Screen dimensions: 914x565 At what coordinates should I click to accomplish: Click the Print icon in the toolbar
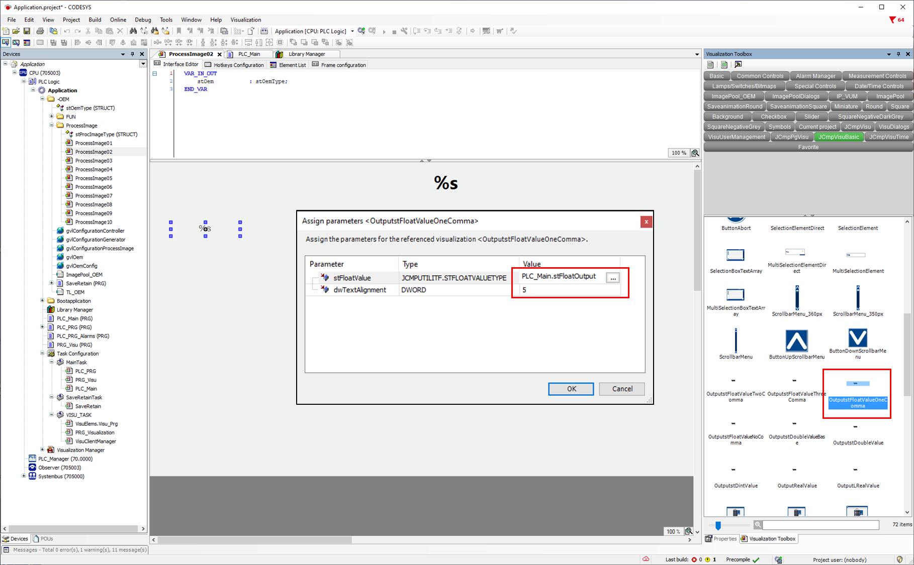pos(40,31)
